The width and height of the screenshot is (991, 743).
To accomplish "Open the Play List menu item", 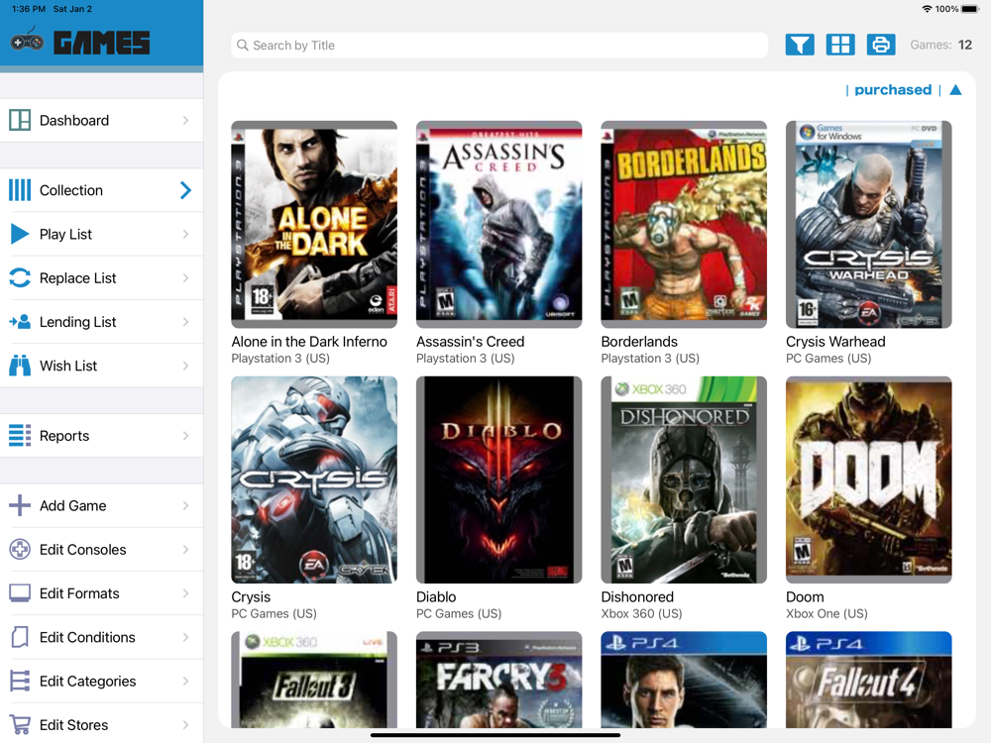I will pos(101,234).
